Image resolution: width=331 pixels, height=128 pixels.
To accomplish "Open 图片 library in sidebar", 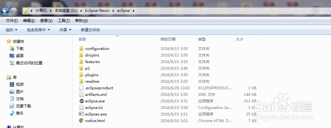I will pyautogui.click(x=20, y=92).
